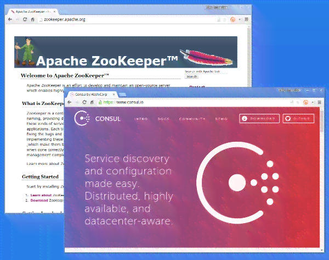The width and height of the screenshot is (329, 260).
Task: Select the Consul by HashiCorp tab
Action: click(x=92, y=95)
